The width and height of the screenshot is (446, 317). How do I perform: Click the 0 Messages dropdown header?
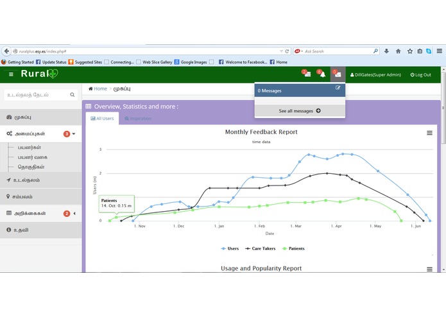(x=300, y=90)
